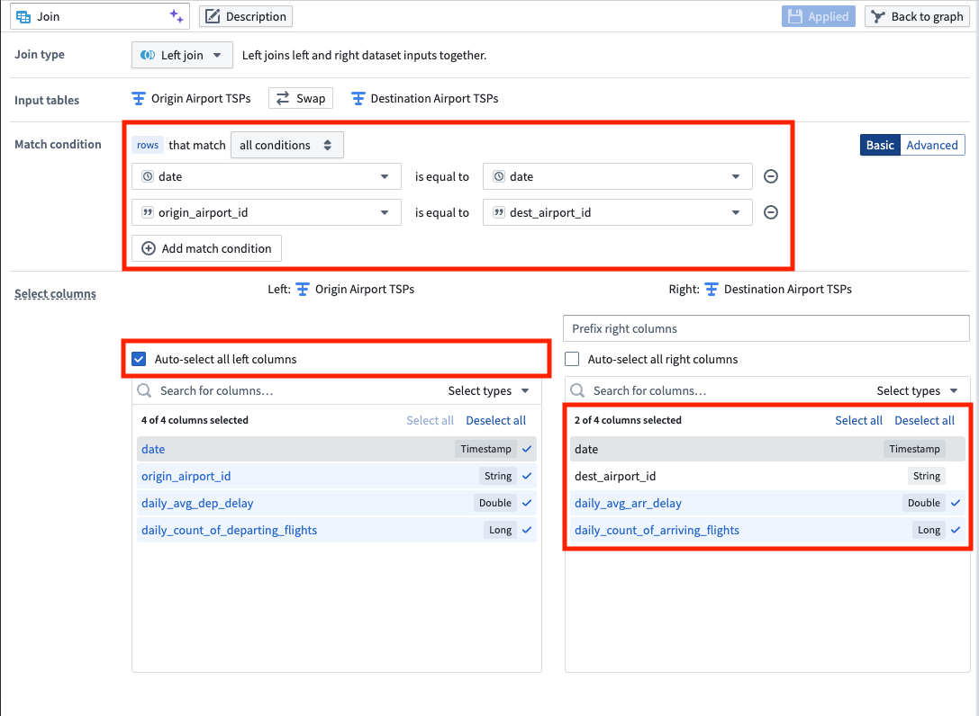The height and width of the screenshot is (716, 979).
Task: Toggle left date column selection
Action: click(337, 449)
